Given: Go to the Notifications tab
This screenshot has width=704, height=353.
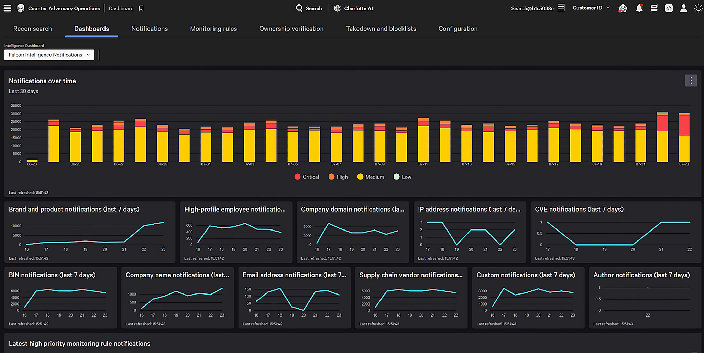Looking at the screenshot, I should [x=150, y=29].
